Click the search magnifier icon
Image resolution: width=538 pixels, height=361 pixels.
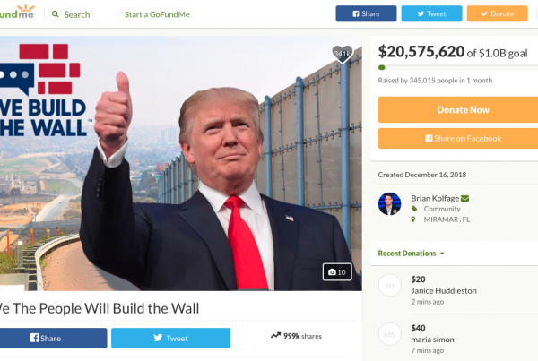(55, 14)
